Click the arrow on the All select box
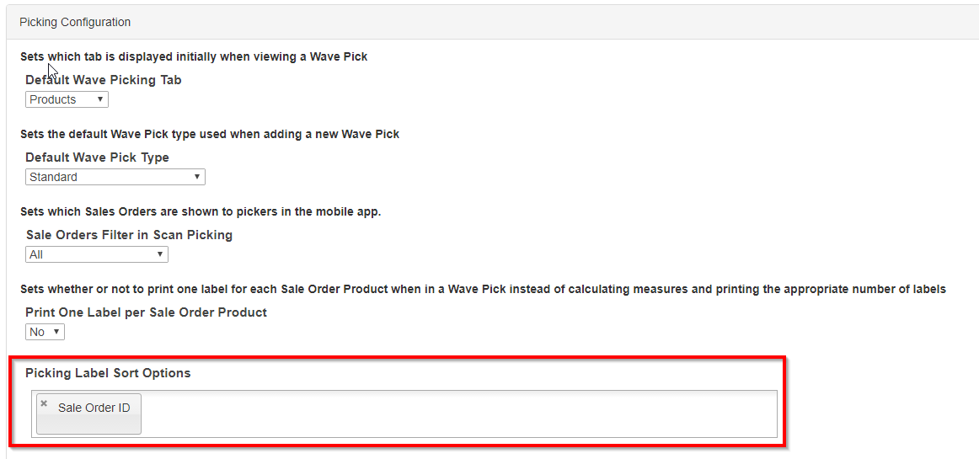979x459 pixels. [160, 254]
